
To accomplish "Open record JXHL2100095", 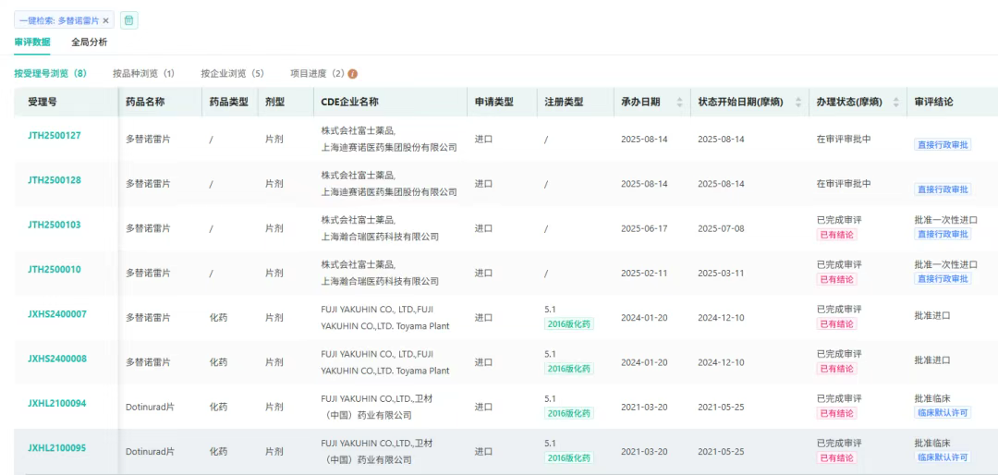I will (x=56, y=448).
